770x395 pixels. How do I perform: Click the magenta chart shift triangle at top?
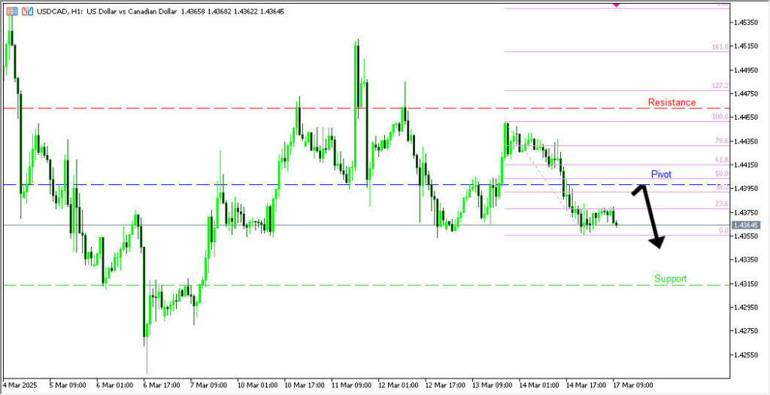(617, 5)
